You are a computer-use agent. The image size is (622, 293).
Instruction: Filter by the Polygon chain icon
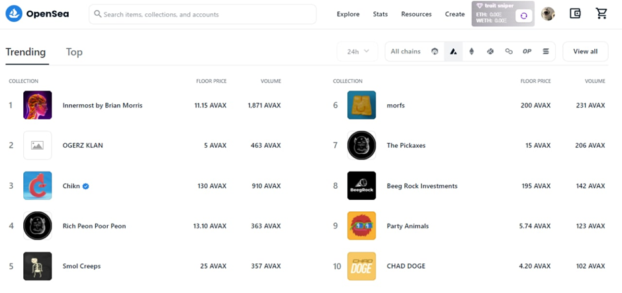509,51
